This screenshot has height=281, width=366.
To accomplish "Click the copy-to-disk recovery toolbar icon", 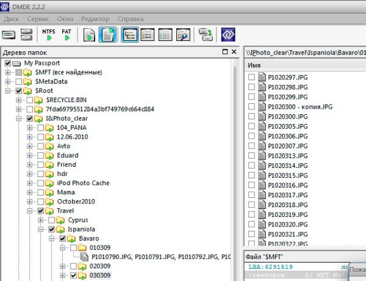I will tap(206, 35).
